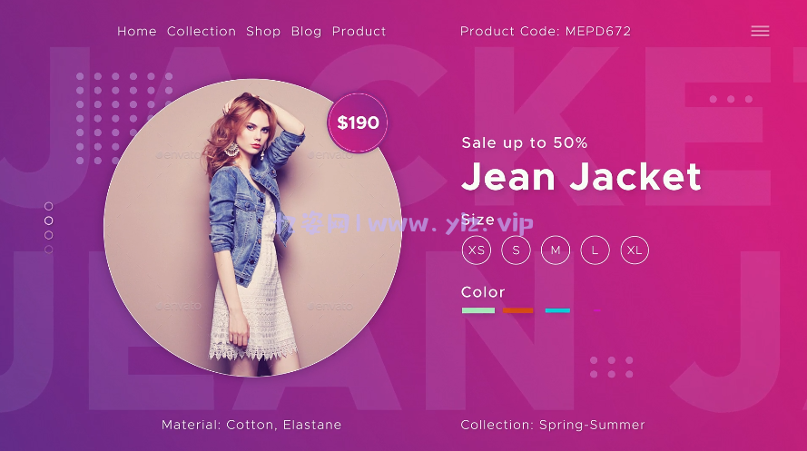Go to Home in navigation
This screenshot has height=451, width=807.
pyautogui.click(x=137, y=32)
